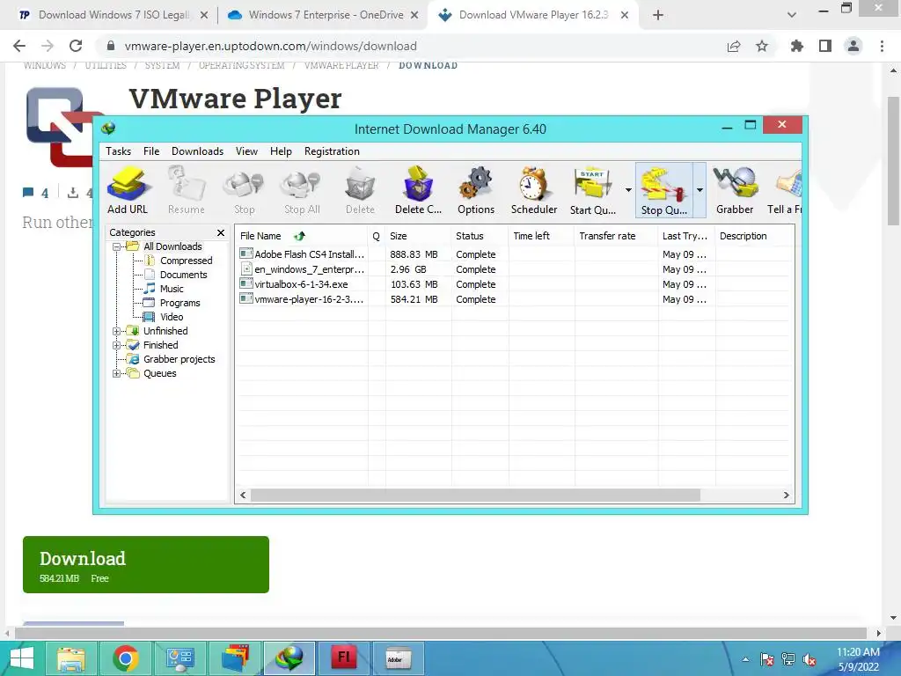Screen dimensions: 901x676
Task: Open Stop Queue dropdown arrow
Action: [700, 190]
